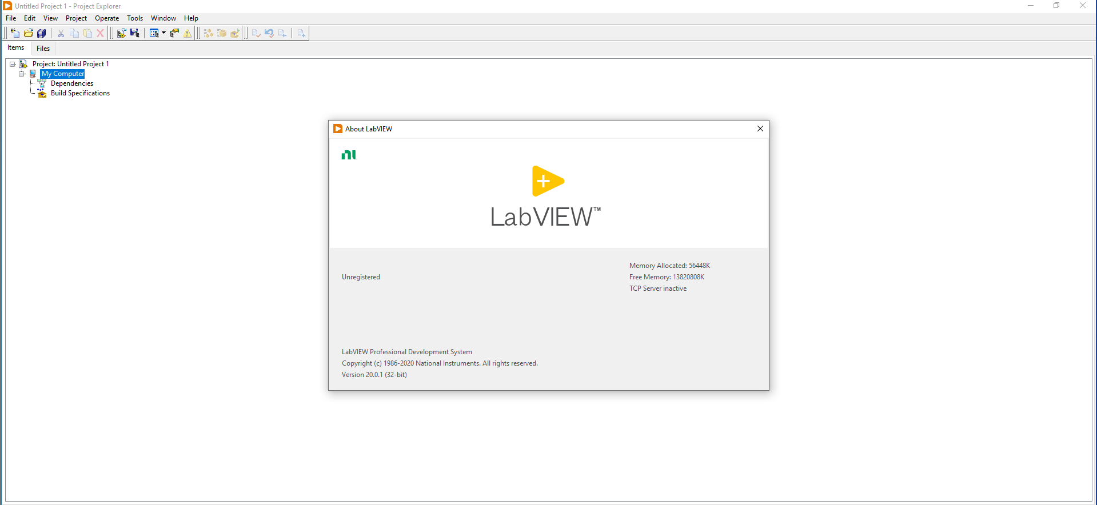Select Project: Untitled Project 1 tree item

[x=70, y=64]
